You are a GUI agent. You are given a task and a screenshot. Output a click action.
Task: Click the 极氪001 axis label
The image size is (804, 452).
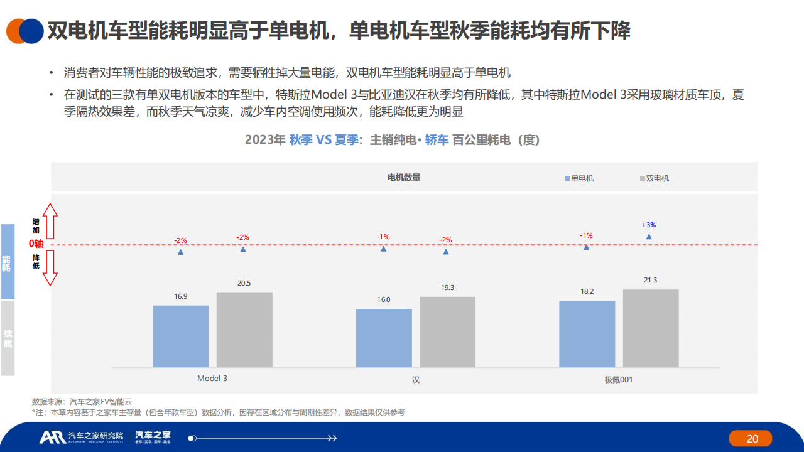(619, 379)
